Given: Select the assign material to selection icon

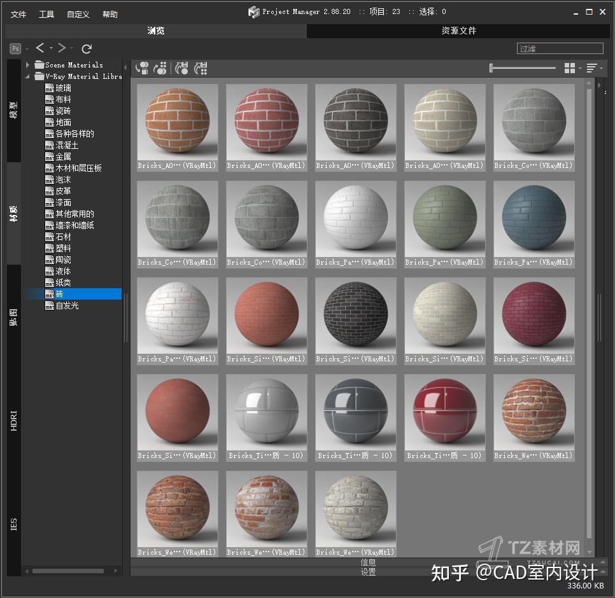Looking at the screenshot, I should click(x=141, y=68).
